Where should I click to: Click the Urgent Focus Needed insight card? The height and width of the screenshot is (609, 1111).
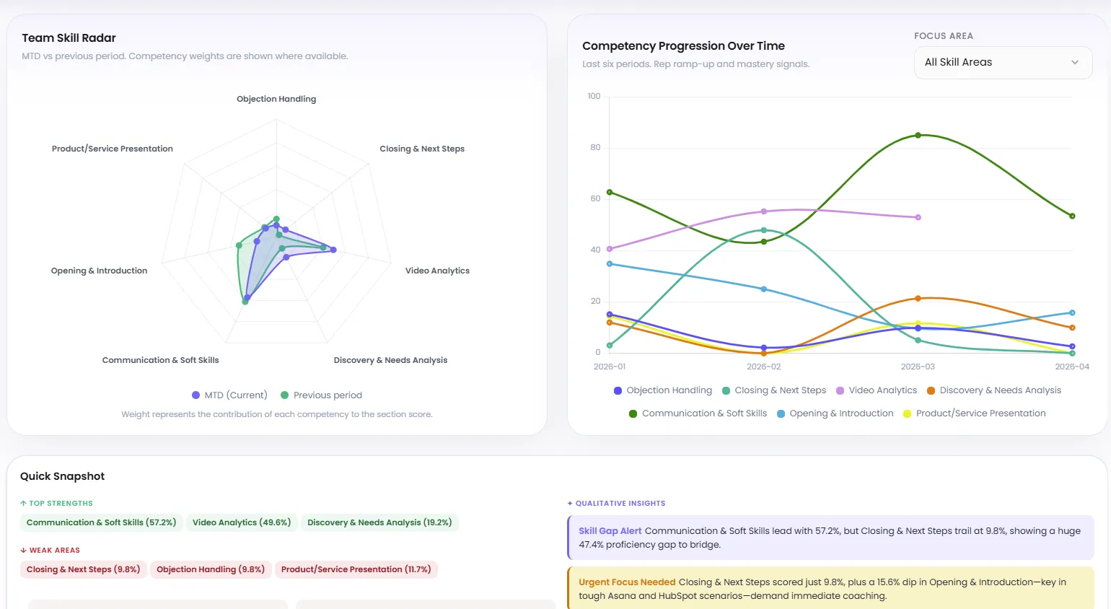click(x=830, y=588)
